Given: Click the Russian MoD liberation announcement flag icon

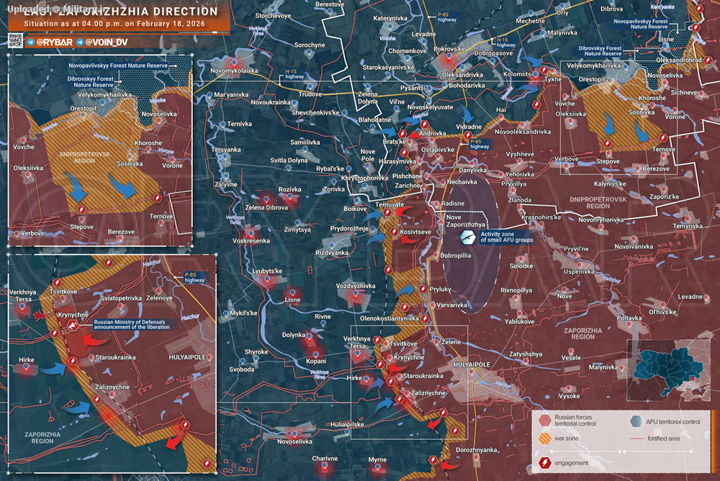Looking at the screenshot, I should pyautogui.click(x=73, y=325).
